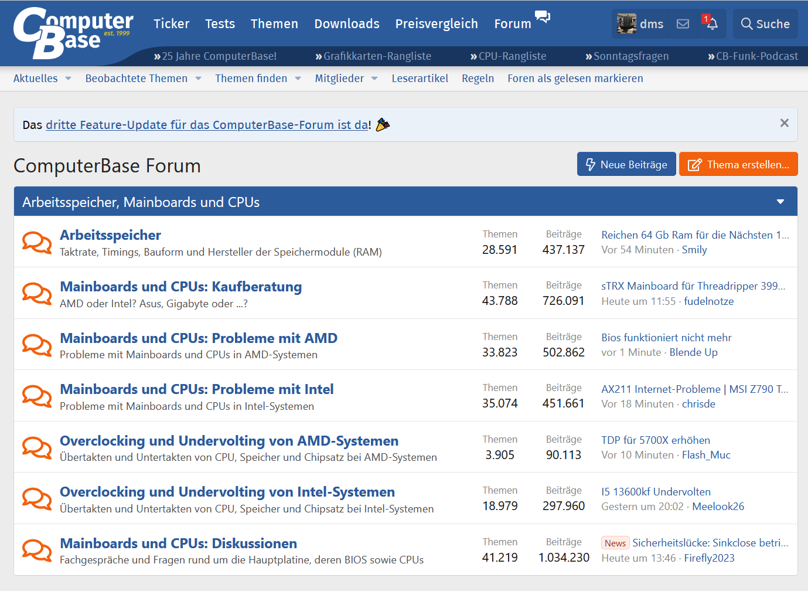Open user profile chrisde
The image size is (808, 591).
click(x=698, y=404)
